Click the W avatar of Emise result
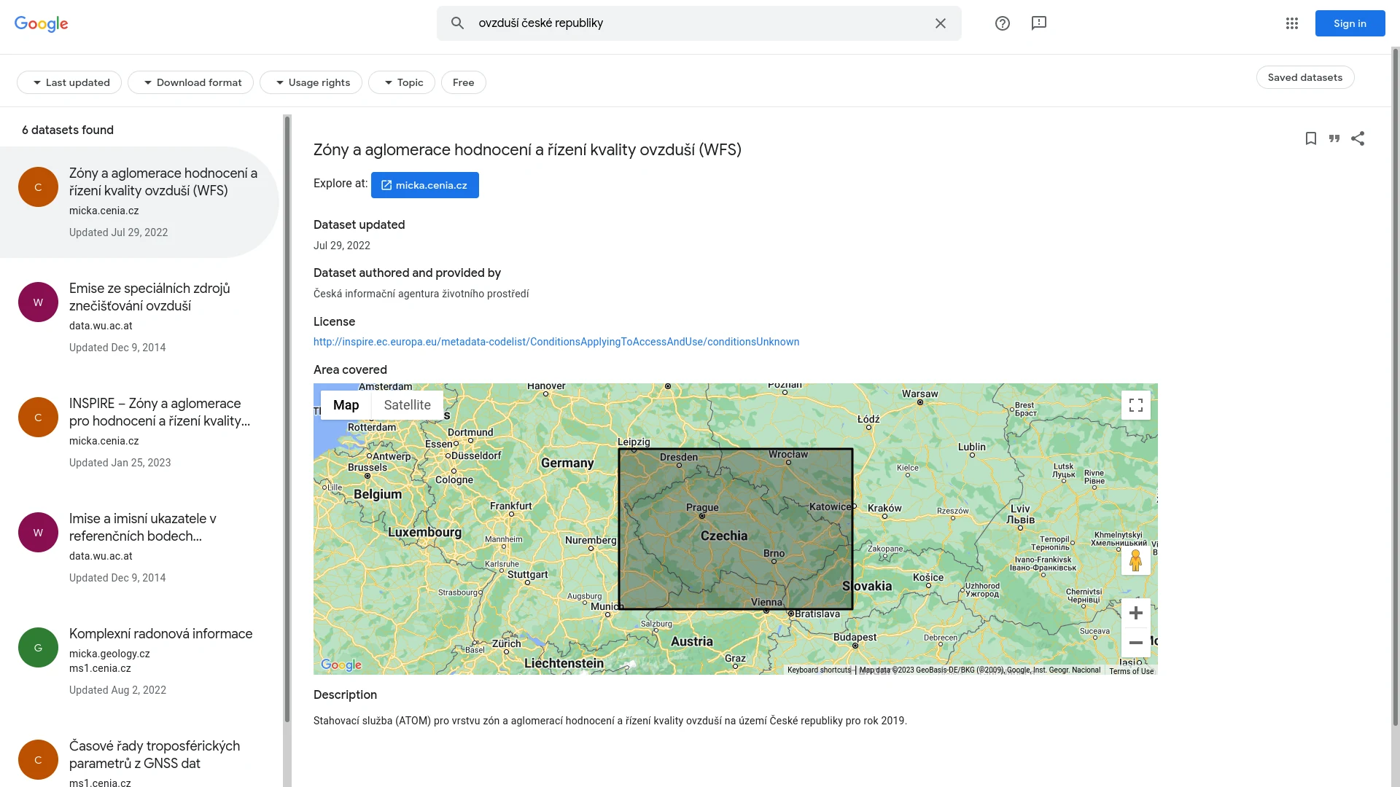Screen dimensions: 1400x787 [38, 302]
